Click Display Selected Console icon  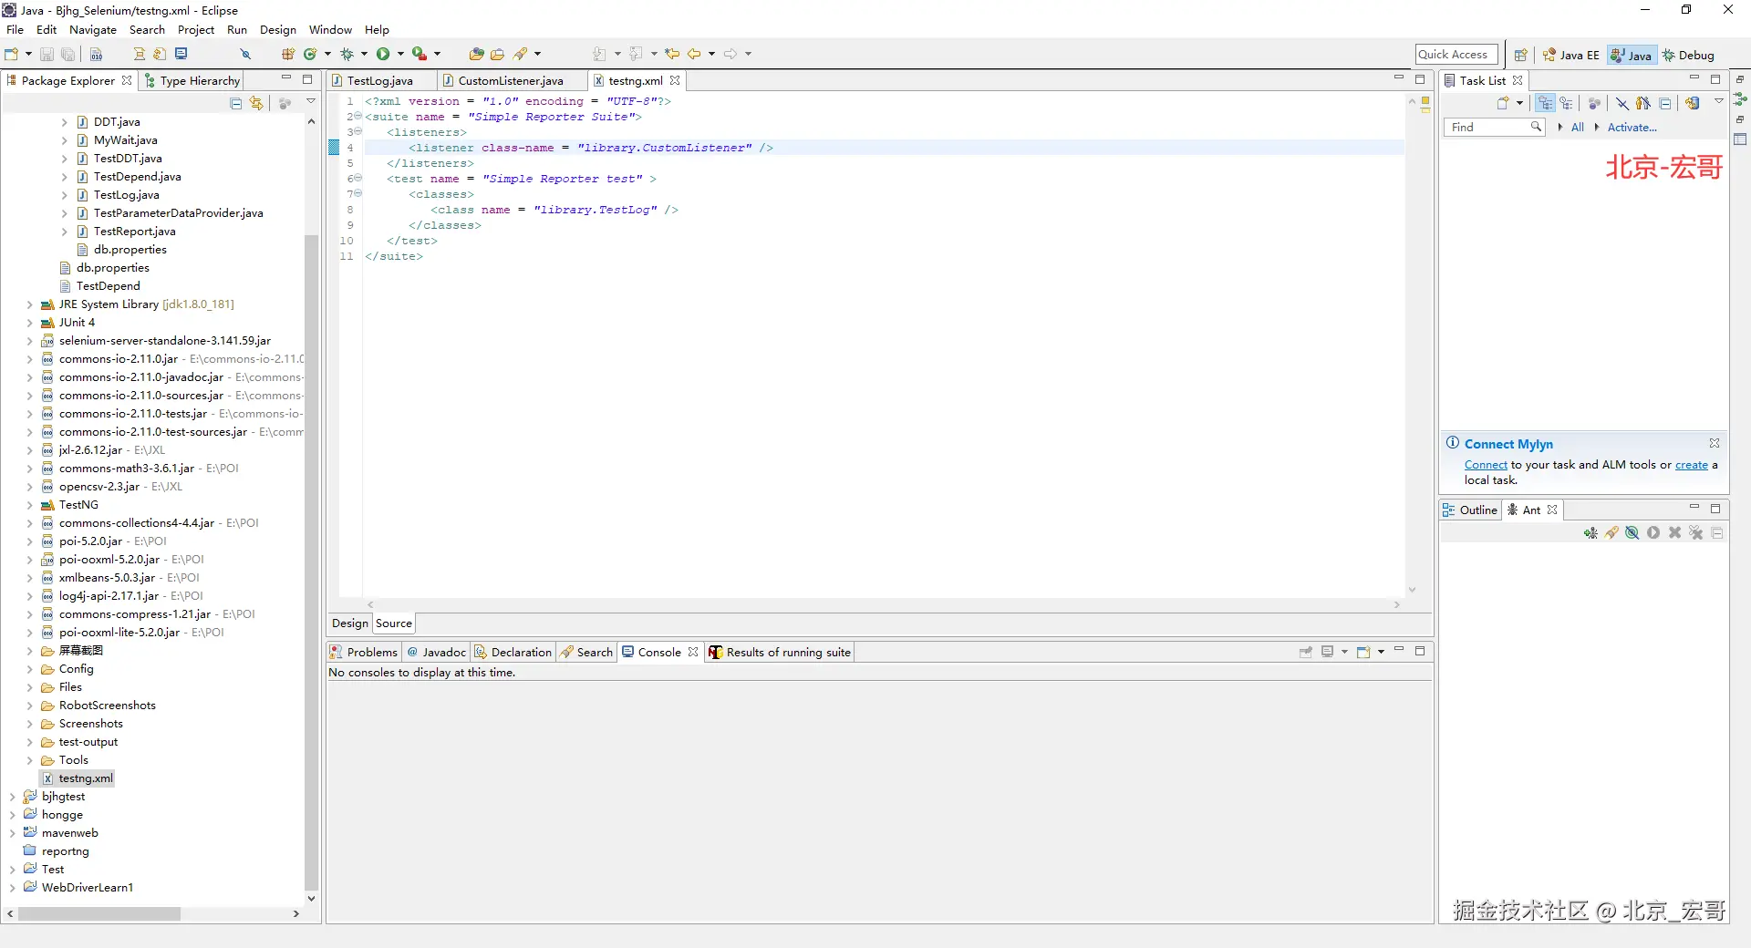tap(1328, 652)
